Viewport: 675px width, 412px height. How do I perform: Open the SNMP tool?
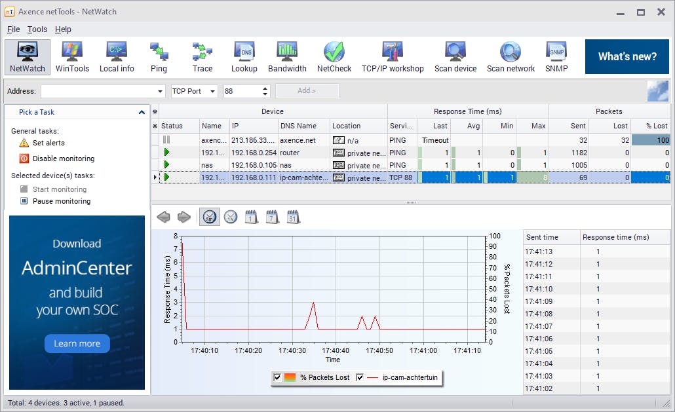556,57
